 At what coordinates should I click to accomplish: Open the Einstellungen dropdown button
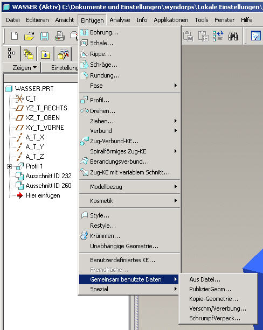click(60, 68)
